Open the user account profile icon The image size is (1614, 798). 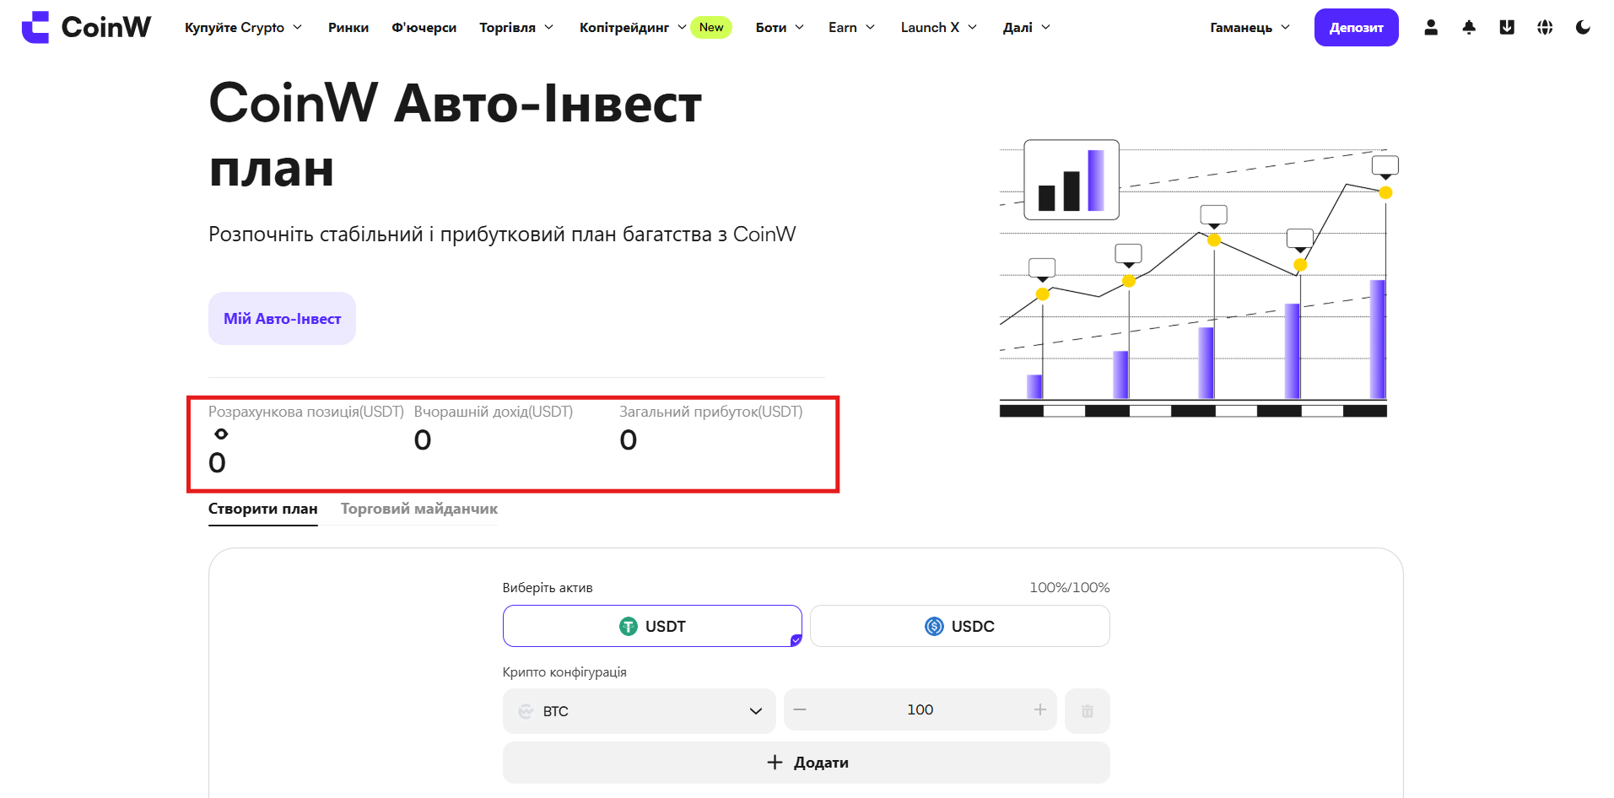click(x=1431, y=27)
